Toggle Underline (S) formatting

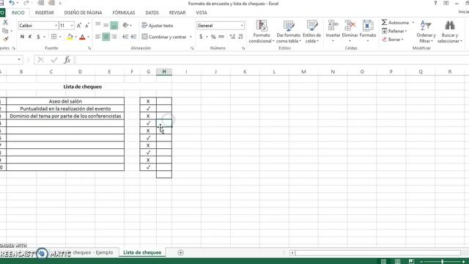click(38, 37)
